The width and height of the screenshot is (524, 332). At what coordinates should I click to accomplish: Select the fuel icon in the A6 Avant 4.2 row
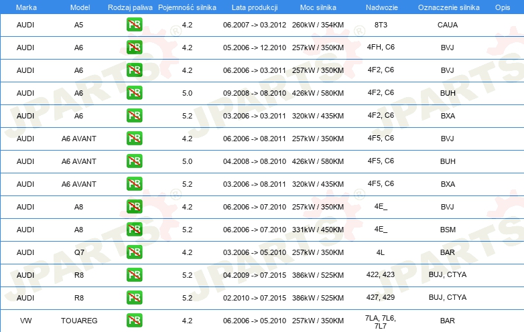click(x=134, y=139)
